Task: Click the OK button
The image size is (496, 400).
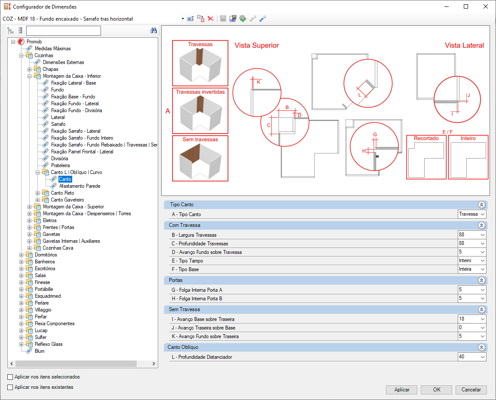Action: point(437,390)
